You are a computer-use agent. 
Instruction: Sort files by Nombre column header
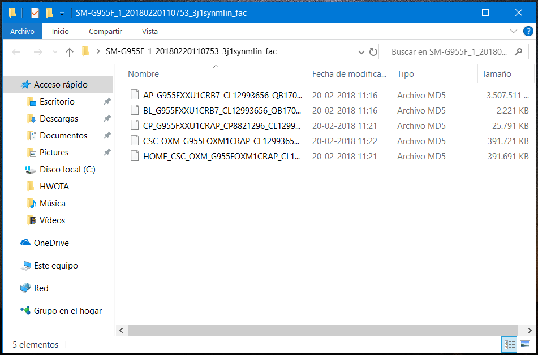click(143, 74)
